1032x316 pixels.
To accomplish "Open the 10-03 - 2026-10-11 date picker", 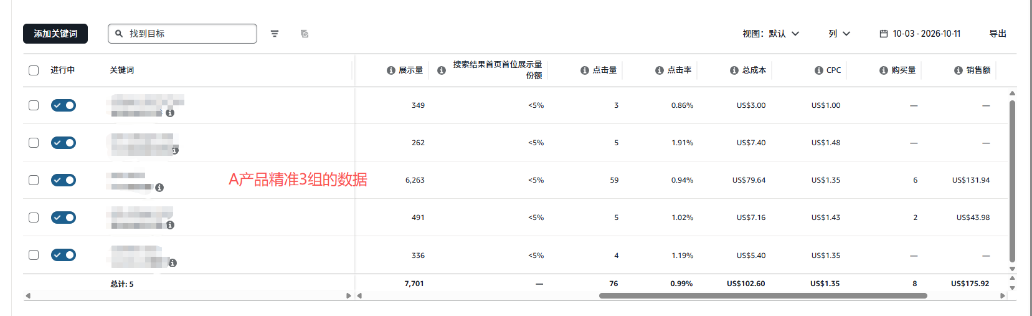I will pos(920,34).
